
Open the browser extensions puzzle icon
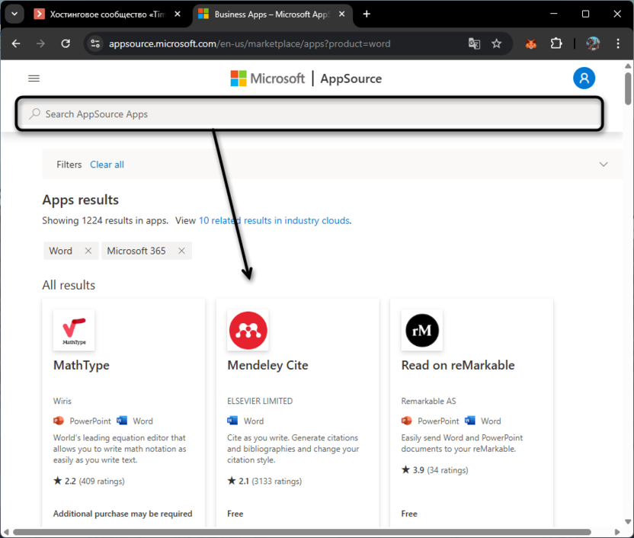click(x=556, y=43)
